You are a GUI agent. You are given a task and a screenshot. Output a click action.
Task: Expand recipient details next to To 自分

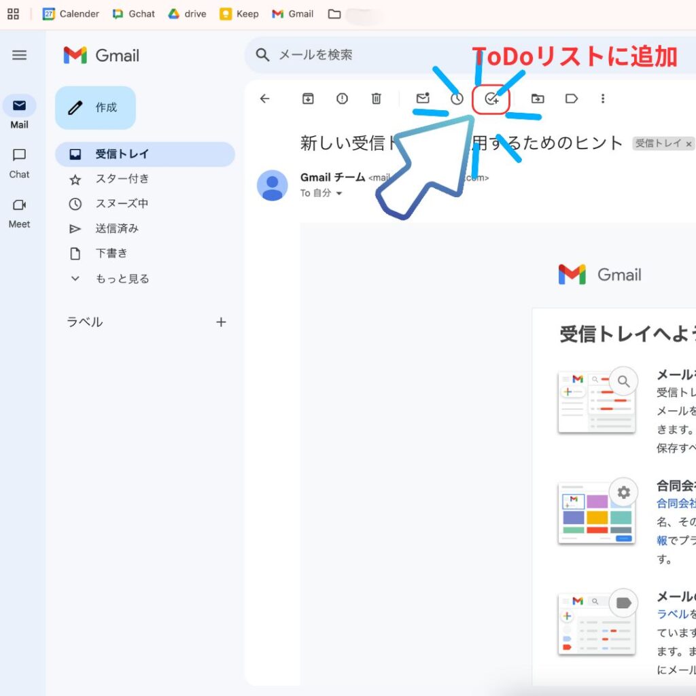(339, 194)
